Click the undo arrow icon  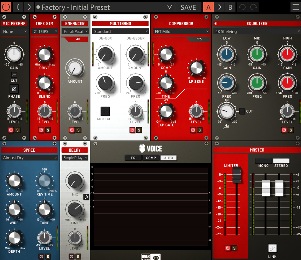(x=242, y=7)
